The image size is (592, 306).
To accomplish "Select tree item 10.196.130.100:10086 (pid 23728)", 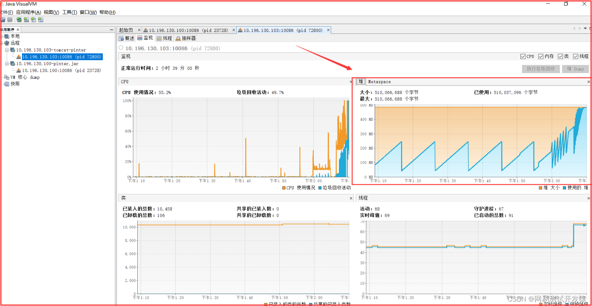I will 61,71.
